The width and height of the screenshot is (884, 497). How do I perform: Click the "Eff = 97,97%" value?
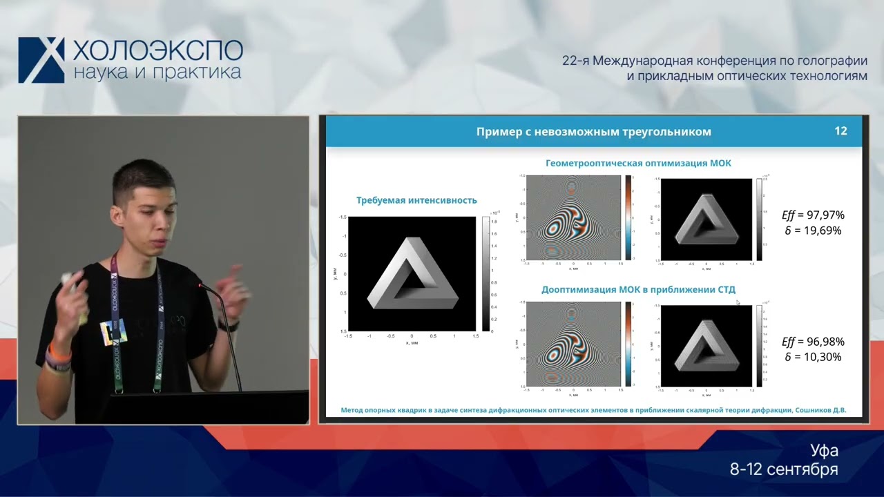813,215
